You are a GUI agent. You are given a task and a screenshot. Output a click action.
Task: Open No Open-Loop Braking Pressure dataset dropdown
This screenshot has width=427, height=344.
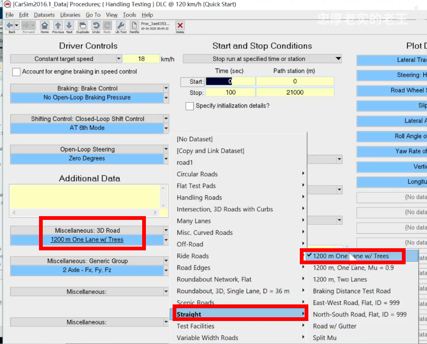166,97
